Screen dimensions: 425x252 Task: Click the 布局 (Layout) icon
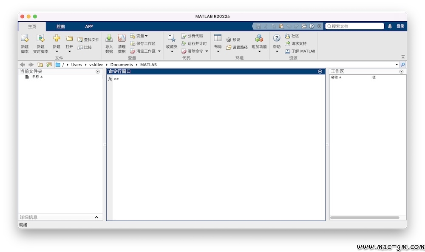218,38
